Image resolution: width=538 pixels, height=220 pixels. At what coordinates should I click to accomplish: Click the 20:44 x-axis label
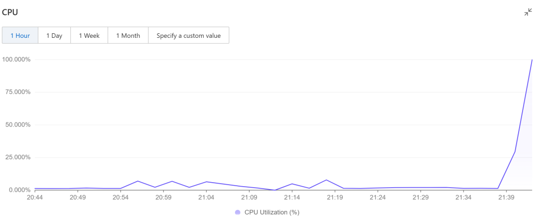(x=35, y=198)
